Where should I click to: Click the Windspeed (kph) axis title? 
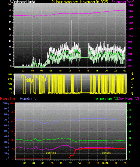pos(23,2)
